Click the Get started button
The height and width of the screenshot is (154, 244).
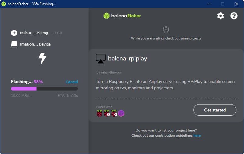pyautogui.click(x=215, y=110)
